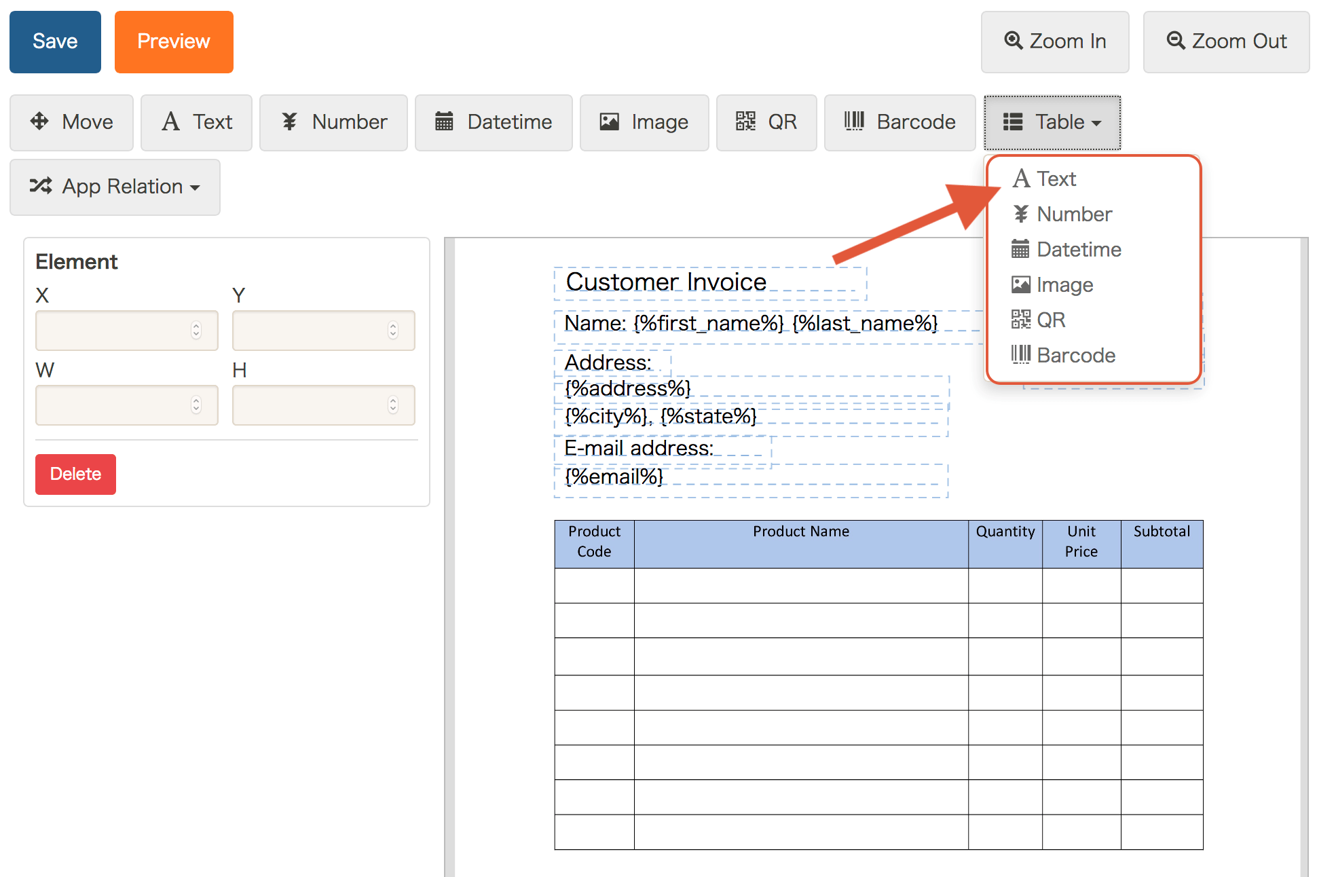Select the QR tool in toolbar
The image size is (1317, 877).
click(x=766, y=122)
